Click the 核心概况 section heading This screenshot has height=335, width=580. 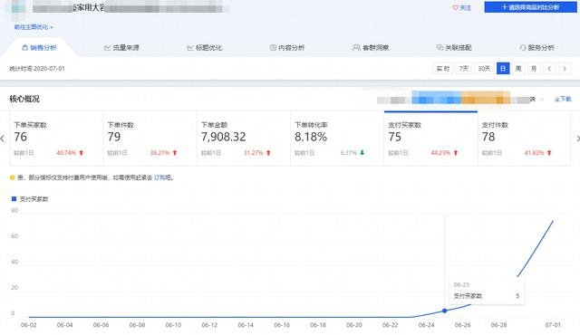[x=24, y=99]
